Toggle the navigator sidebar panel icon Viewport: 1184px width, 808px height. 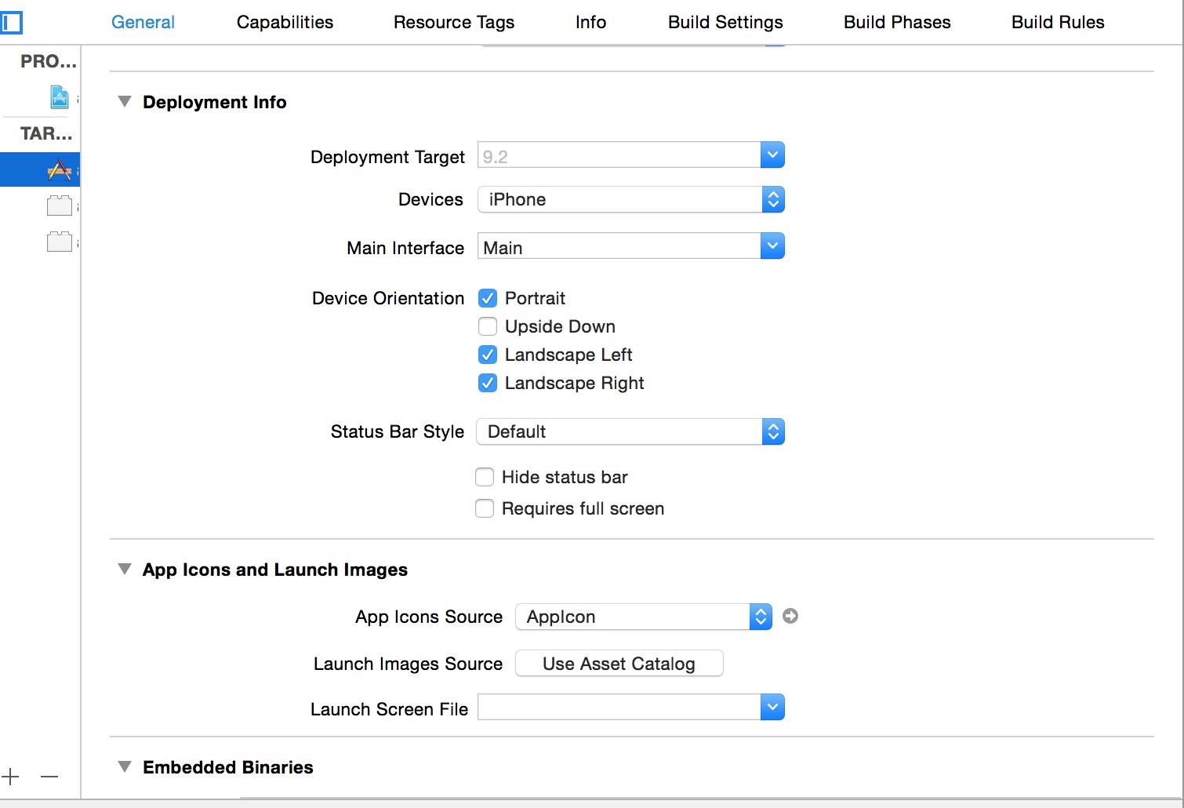coord(11,22)
